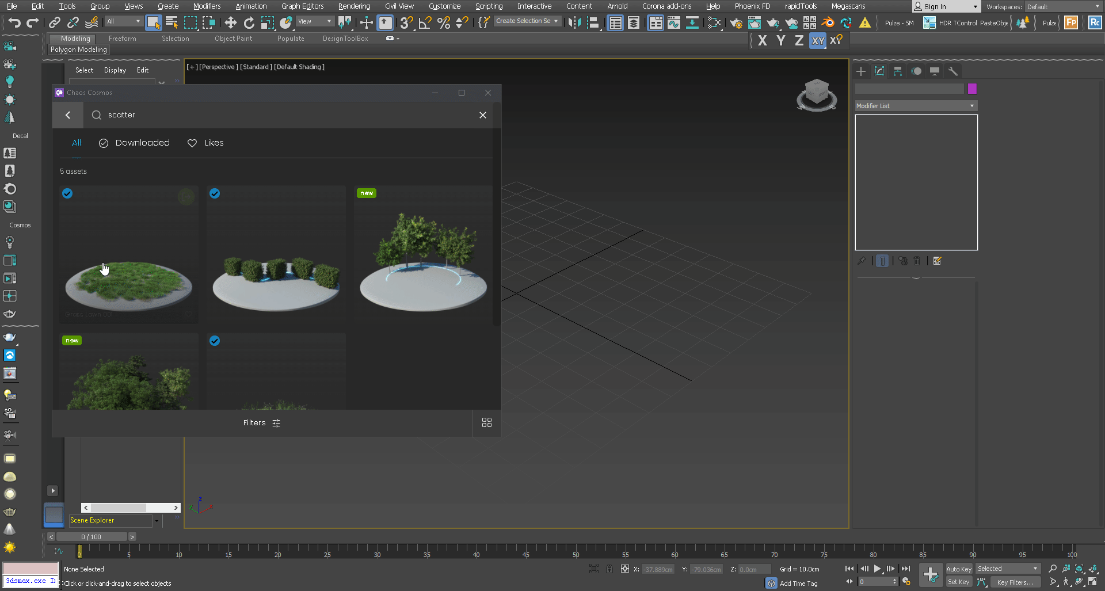Open the Rendering menu
The image size is (1105, 591).
pos(354,6)
